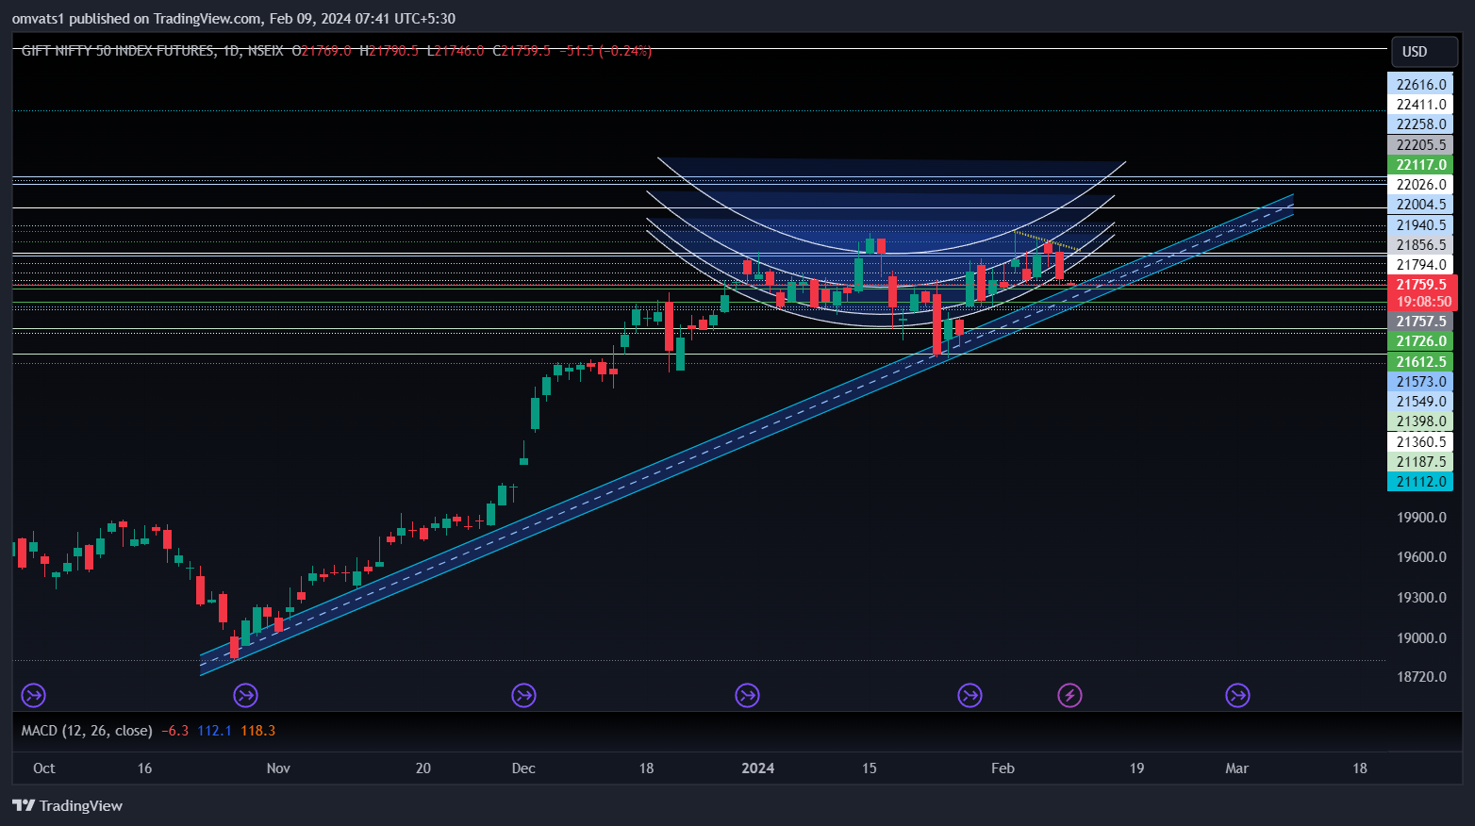Click the green 21612.5 price label

pyautogui.click(x=1420, y=362)
